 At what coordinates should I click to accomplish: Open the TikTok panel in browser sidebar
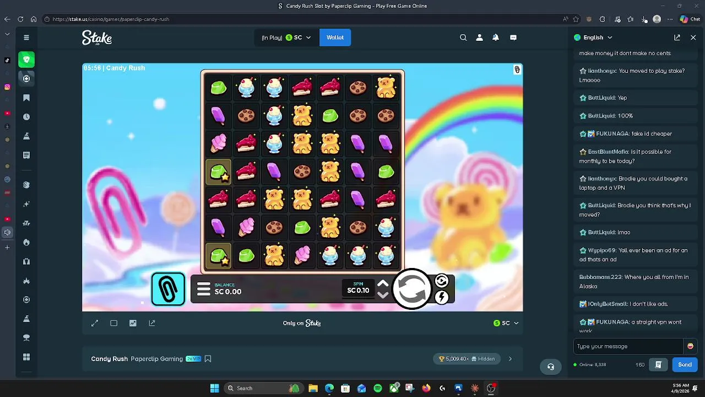pos(7,60)
